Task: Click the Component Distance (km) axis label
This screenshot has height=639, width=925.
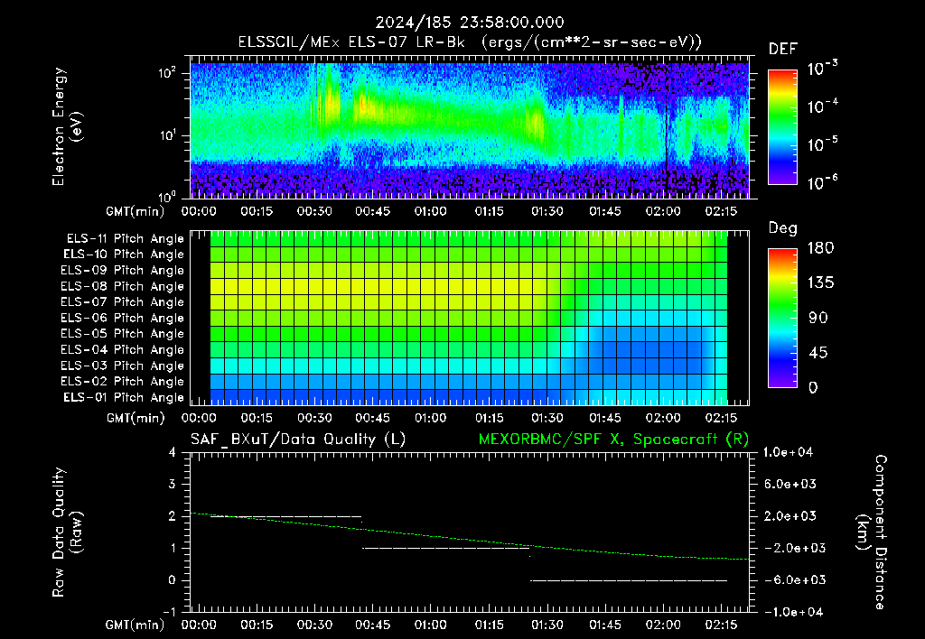Action: 872,532
